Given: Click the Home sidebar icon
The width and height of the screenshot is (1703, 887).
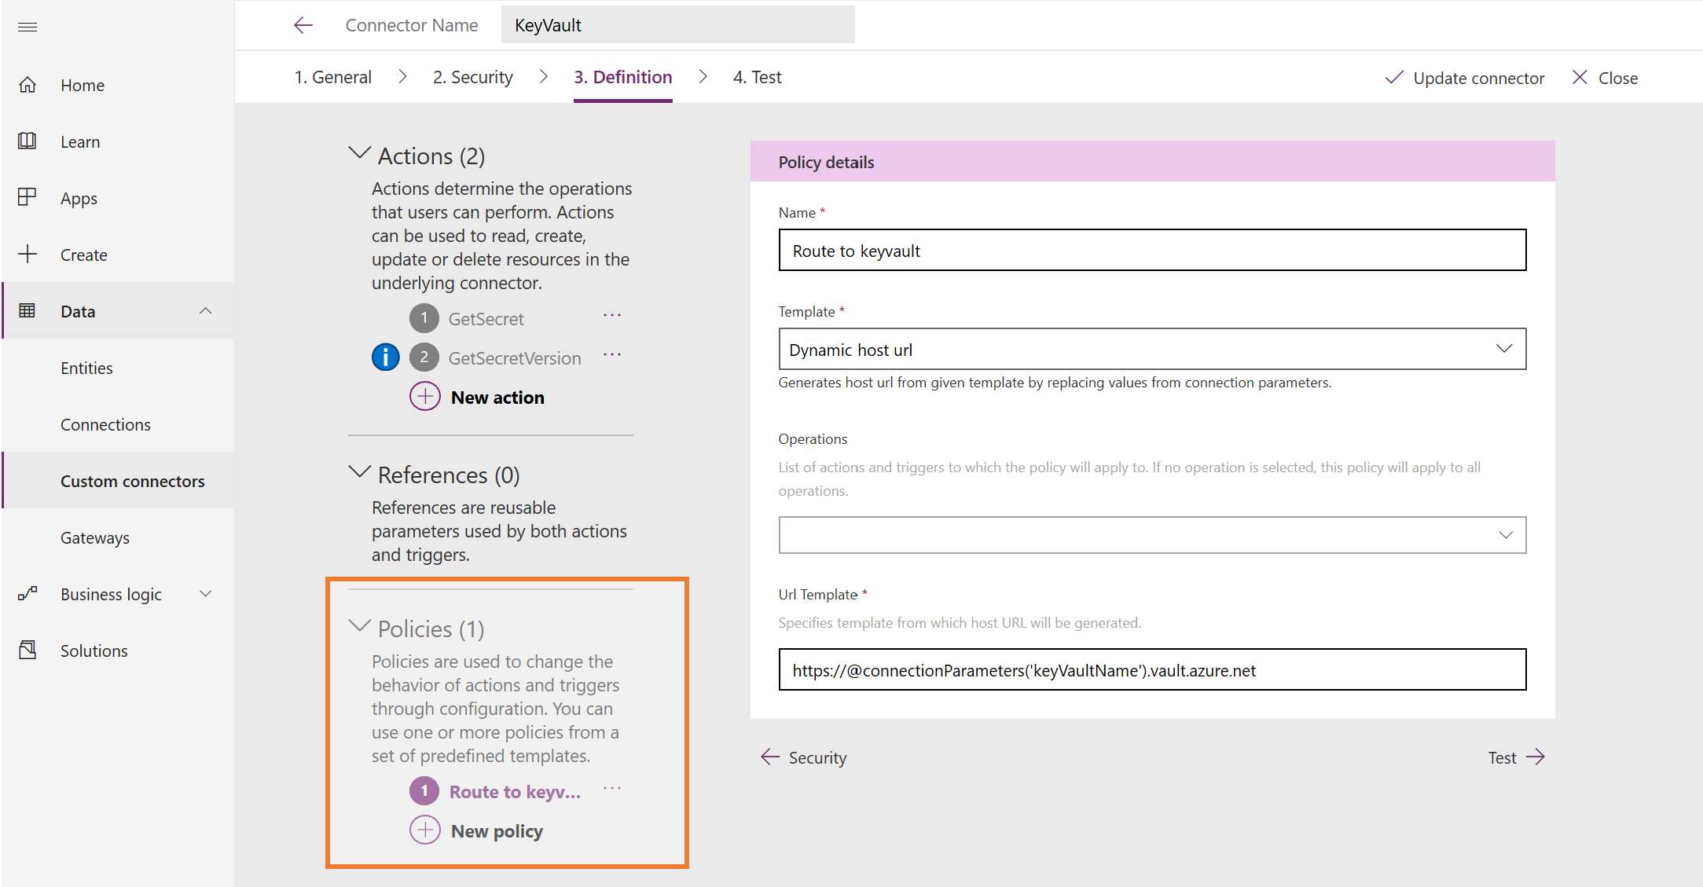Looking at the screenshot, I should tap(31, 84).
